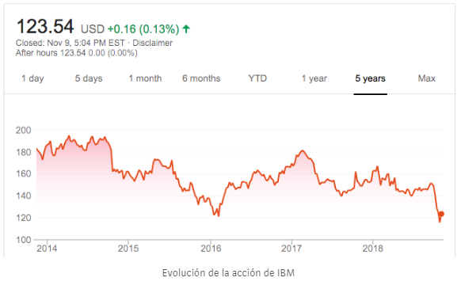Select the YTD range tab
The height and width of the screenshot is (289, 461).
(257, 78)
